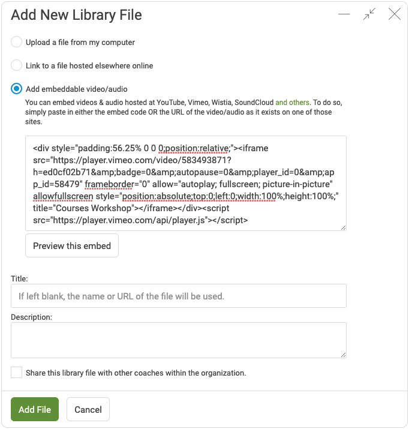Image resolution: width=409 pixels, height=429 pixels.
Task: Open the 'and others' supported sites link
Action: tap(292, 103)
